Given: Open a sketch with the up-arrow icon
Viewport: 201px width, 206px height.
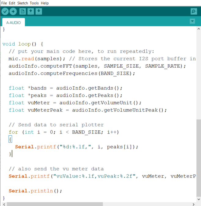Looking at the screenshot, I should (31, 11).
